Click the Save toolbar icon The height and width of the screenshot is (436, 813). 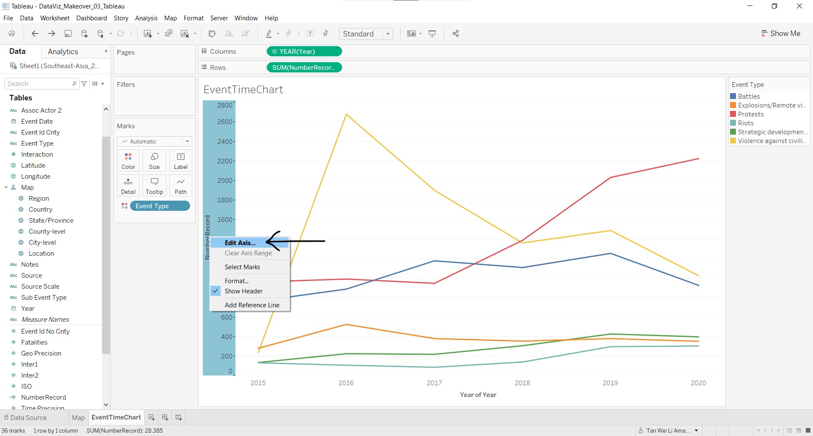pos(68,34)
